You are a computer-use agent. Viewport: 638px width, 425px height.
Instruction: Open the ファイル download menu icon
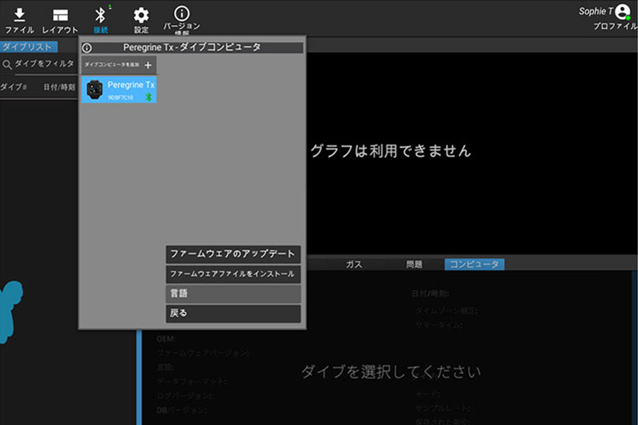click(19, 16)
